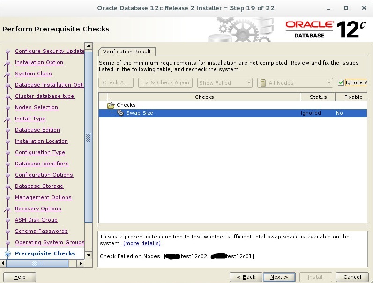Go to System Class step
This screenshot has height=283, width=373.
33,74
